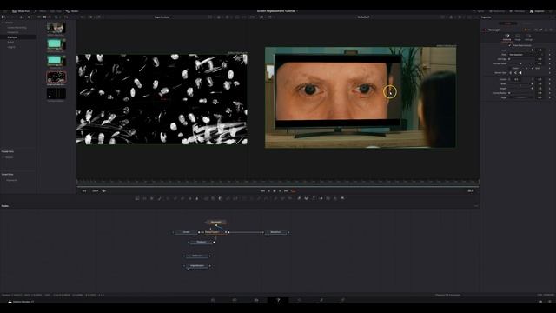Open Image tab for Rectangle1

coord(518,37)
